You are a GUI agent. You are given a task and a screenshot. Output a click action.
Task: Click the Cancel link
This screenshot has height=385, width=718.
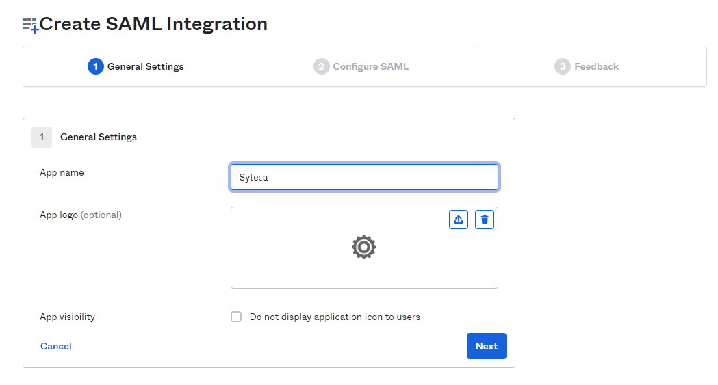tap(56, 346)
